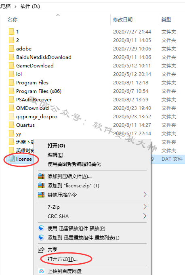
Task: Expand the 7-Zip submenu arrow
Action: 145,207
